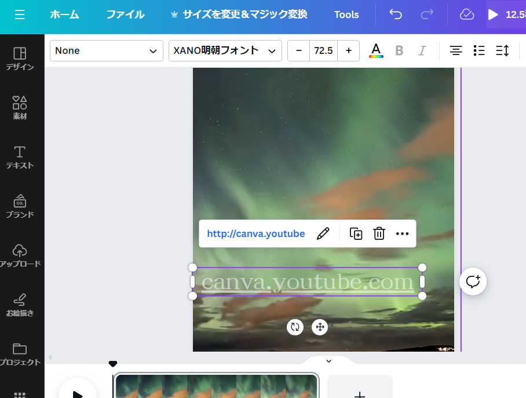The height and width of the screenshot is (398, 526).
Task: Toggle italic formatting
Action: pos(422,50)
